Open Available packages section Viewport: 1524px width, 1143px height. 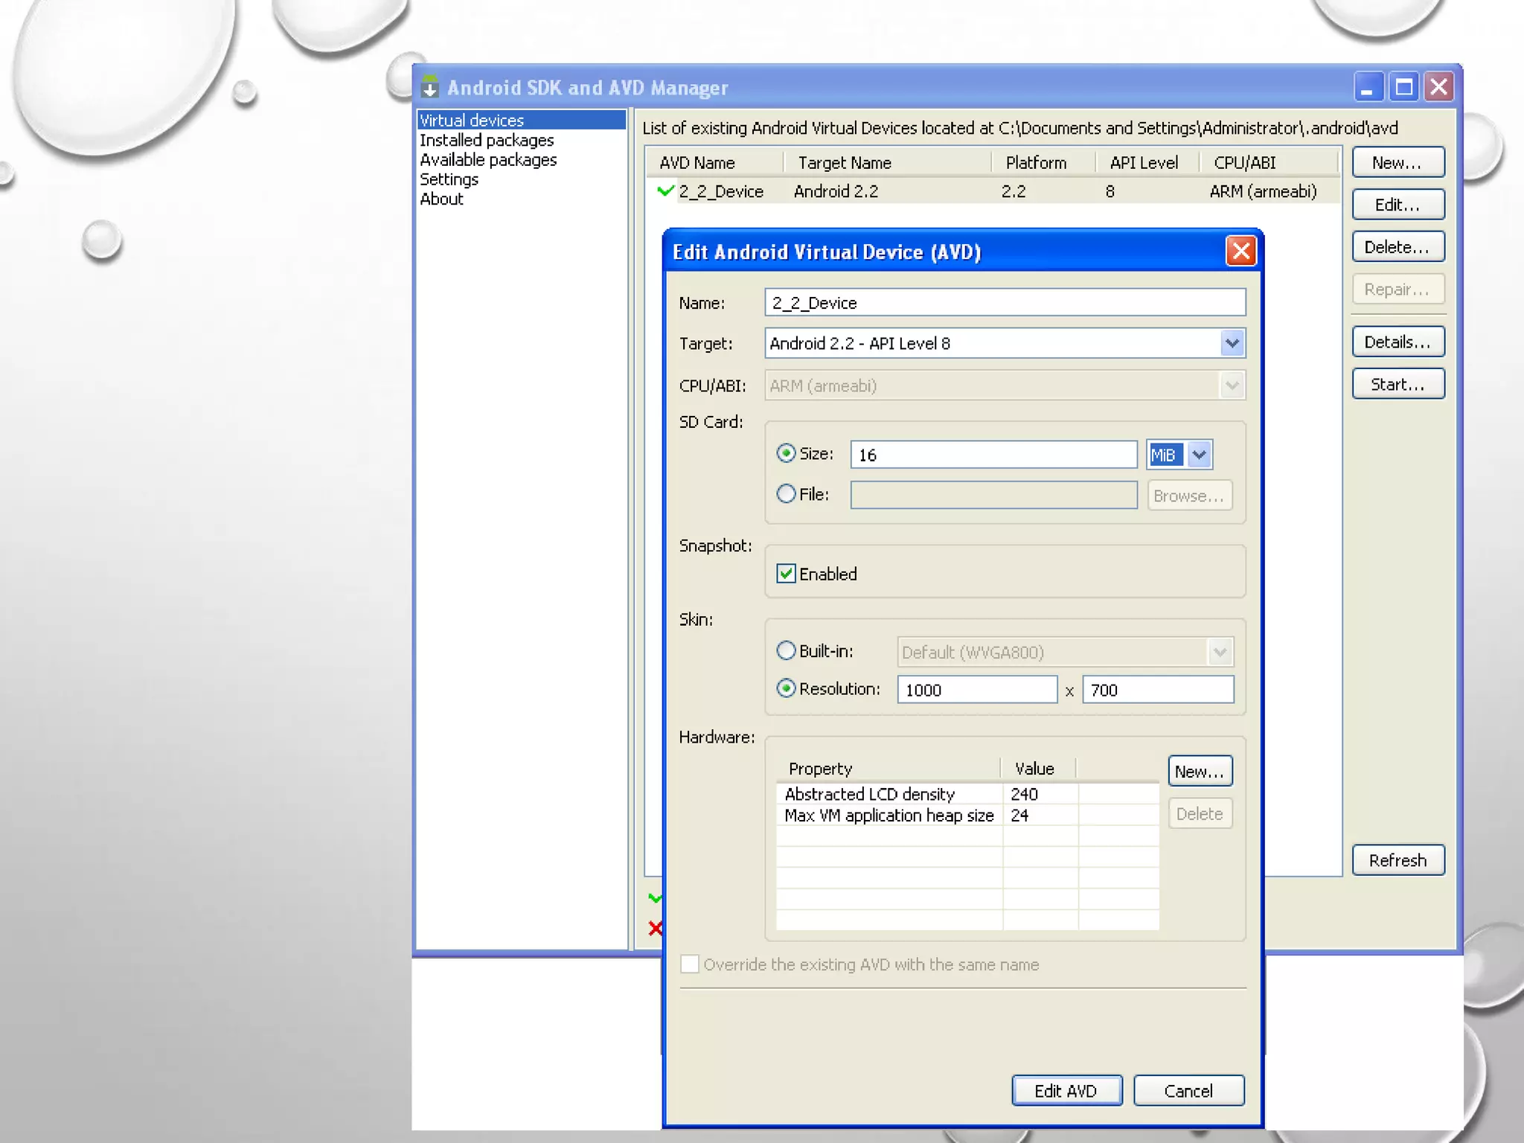tap(488, 160)
